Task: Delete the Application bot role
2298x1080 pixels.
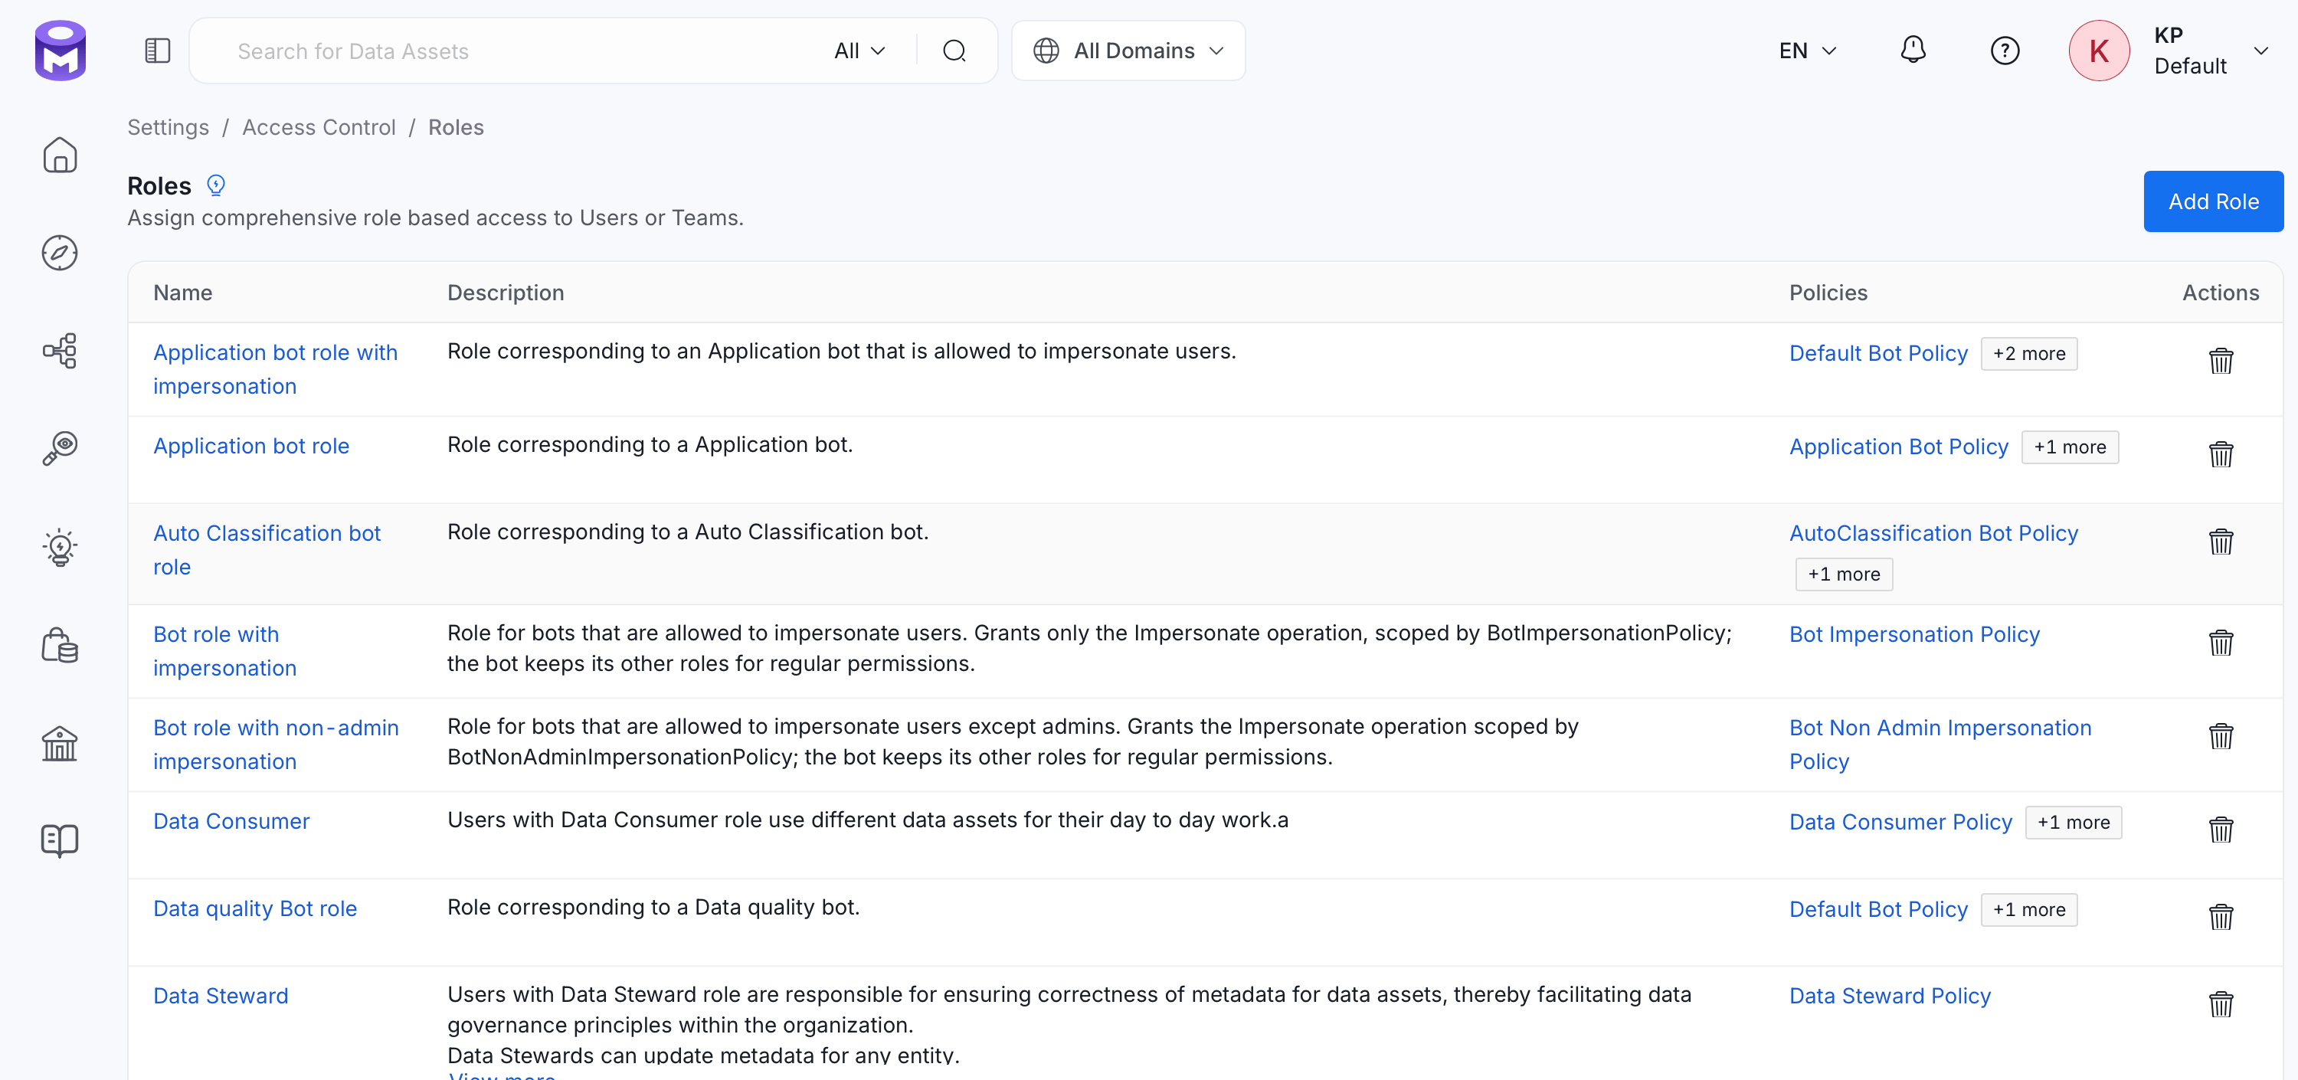Action: 2221,454
